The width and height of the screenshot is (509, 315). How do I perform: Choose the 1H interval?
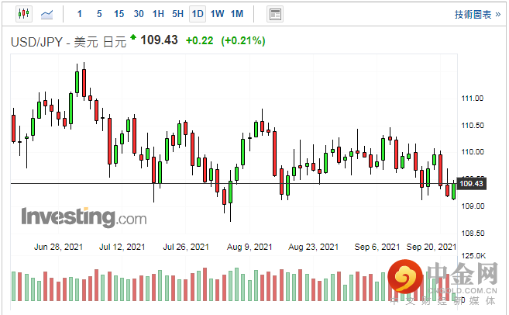[158, 14]
